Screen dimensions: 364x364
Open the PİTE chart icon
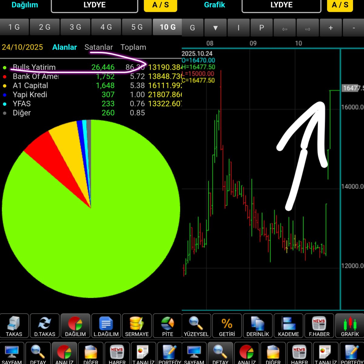click(x=167, y=326)
